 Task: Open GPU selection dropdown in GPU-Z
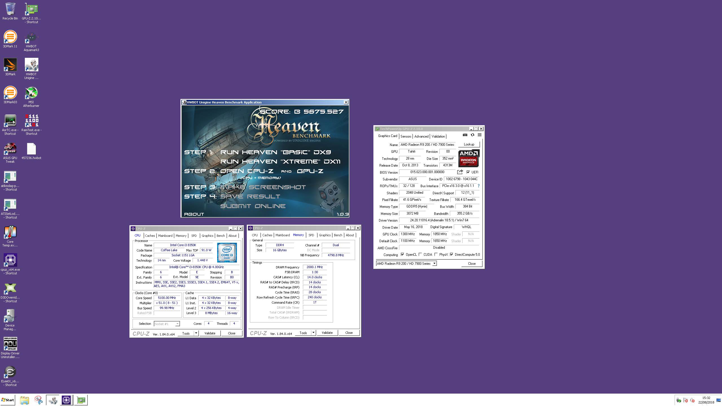434,264
